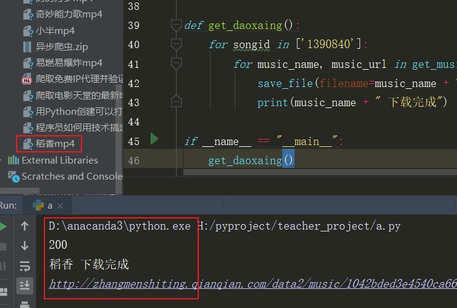The width and height of the screenshot is (457, 308).
Task: Click the editor horizontal scrollbar
Action: coord(320,172)
